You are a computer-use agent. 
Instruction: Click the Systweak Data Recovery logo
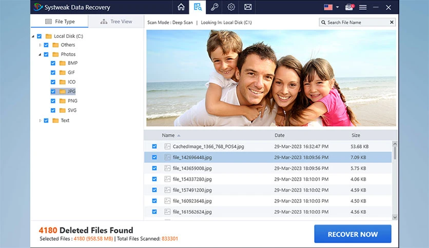pos(38,7)
